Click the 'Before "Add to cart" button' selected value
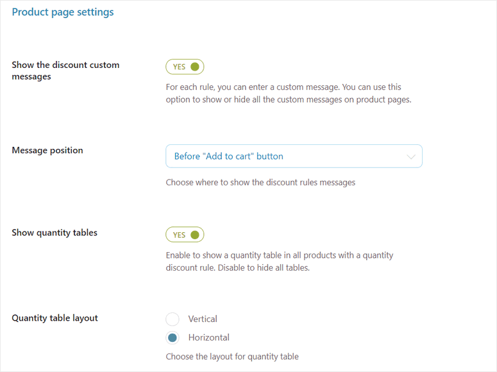Viewport: 497px width, 372px height. [x=229, y=156]
